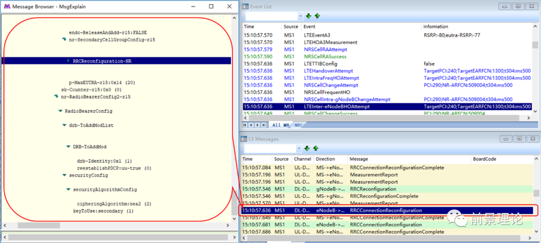Collapse the drb-ToAddModList node

coord(64,125)
